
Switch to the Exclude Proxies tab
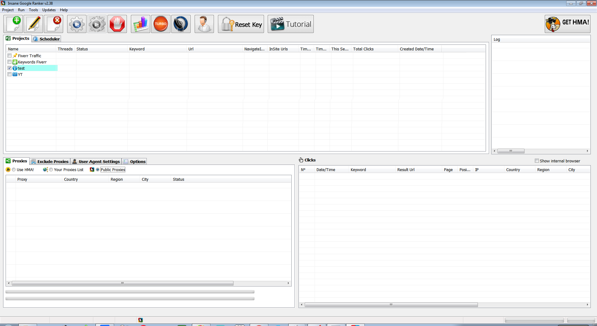(x=50, y=161)
